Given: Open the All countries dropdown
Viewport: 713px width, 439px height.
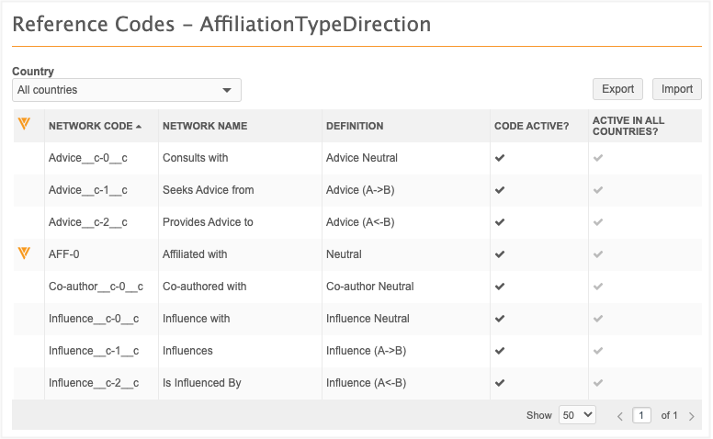Looking at the screenshot, I should click(x=126, y=90).
